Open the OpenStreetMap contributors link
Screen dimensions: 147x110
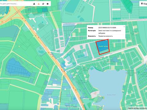137,108
